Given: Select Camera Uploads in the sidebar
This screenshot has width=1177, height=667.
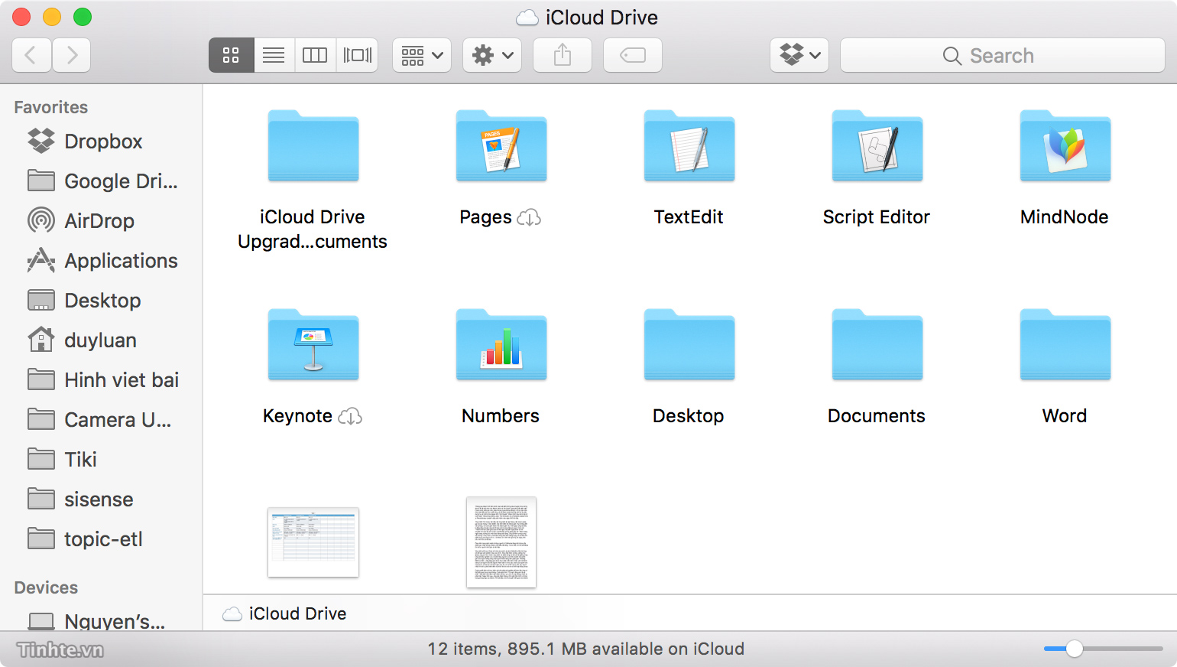Looking at the screenshot, I should 101,420.
